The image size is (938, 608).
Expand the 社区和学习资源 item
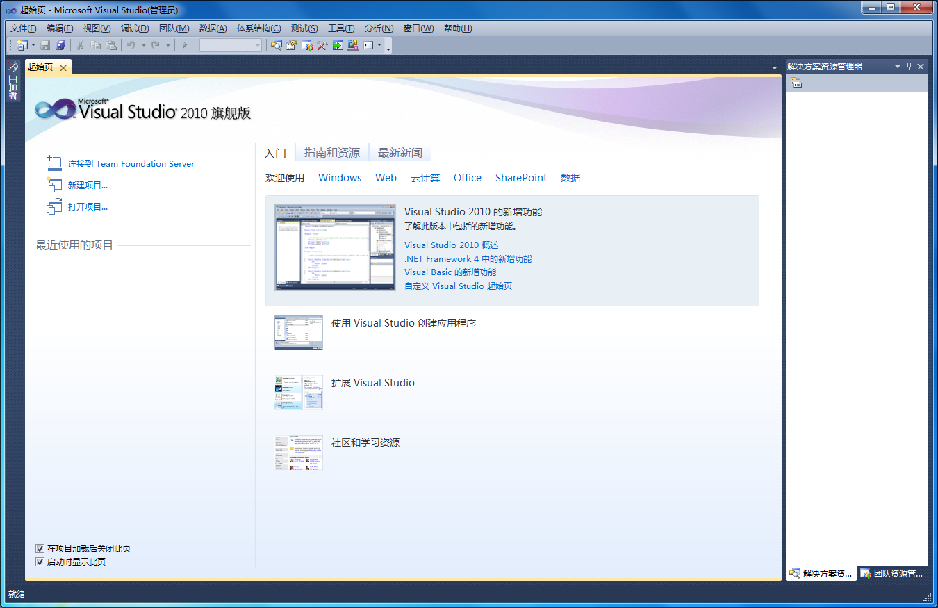(x=365, y=443)
